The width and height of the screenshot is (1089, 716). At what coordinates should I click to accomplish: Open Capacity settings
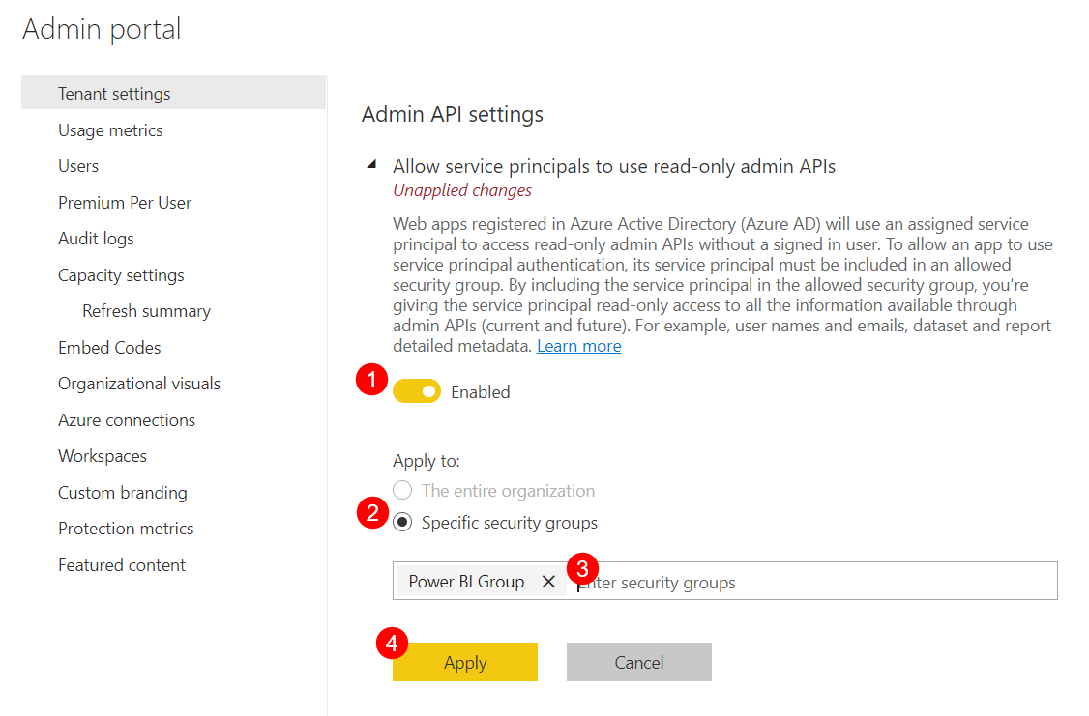click(121, 274)
